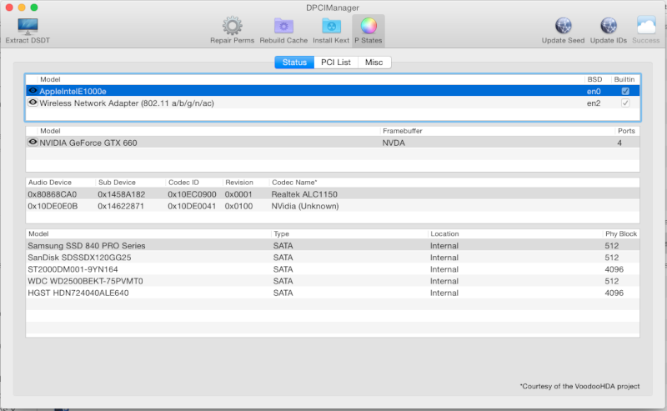
Task: Select Samsung SSD 840 PRO Series drive
Action: click(333, 245)
